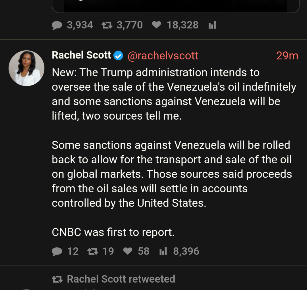The width and height of the screenshot is (307, 290).
Task: Open Rachel Scott's profile picture
Action: pos(26,68)
